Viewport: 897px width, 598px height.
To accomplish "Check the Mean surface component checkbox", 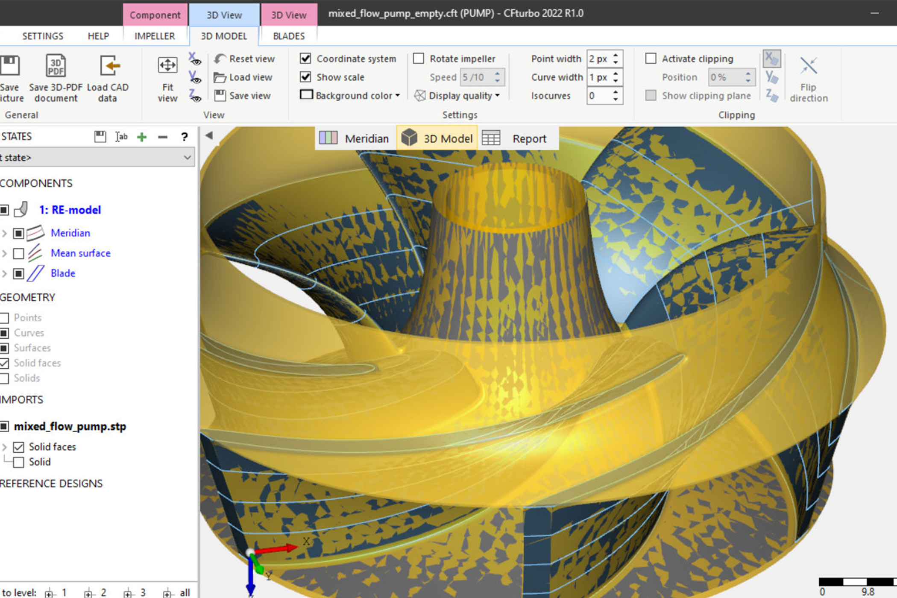I will 18,253.
